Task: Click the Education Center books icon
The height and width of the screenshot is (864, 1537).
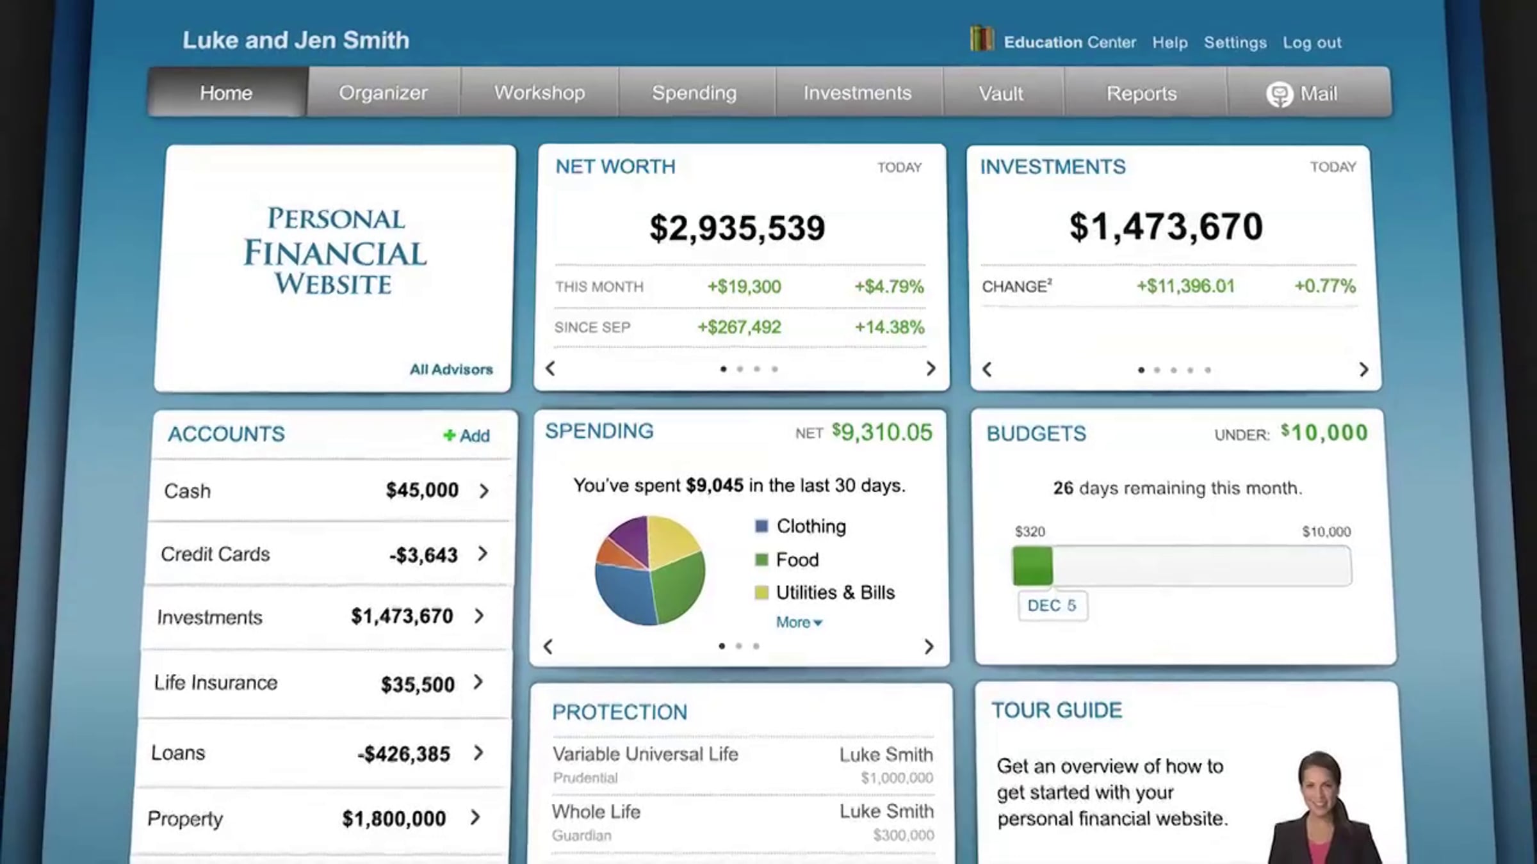Action: click(x=981, y=39)
